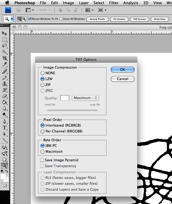Select the Dodge tool

(5, 115)
